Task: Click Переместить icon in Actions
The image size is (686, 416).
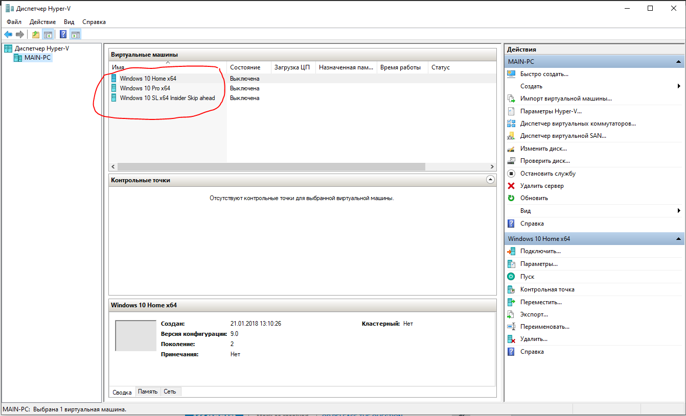Action: pyautogui.click(x=511, y=302)
